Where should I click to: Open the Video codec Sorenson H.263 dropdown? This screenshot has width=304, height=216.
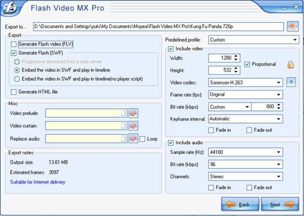pyautogui.click(x=246, y=82)
